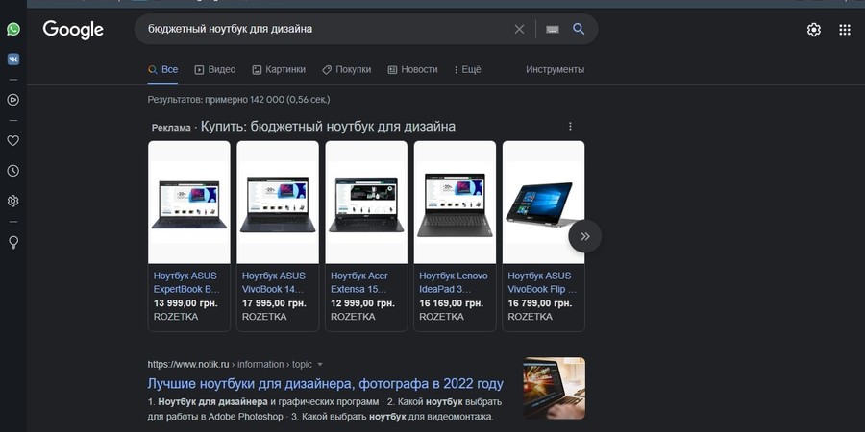
Task: Submit search with magnifier icon
Action: (579, 29)
